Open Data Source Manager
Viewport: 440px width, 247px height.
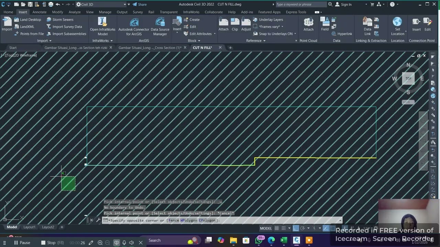pyautogui.click(x=160, y=26)
